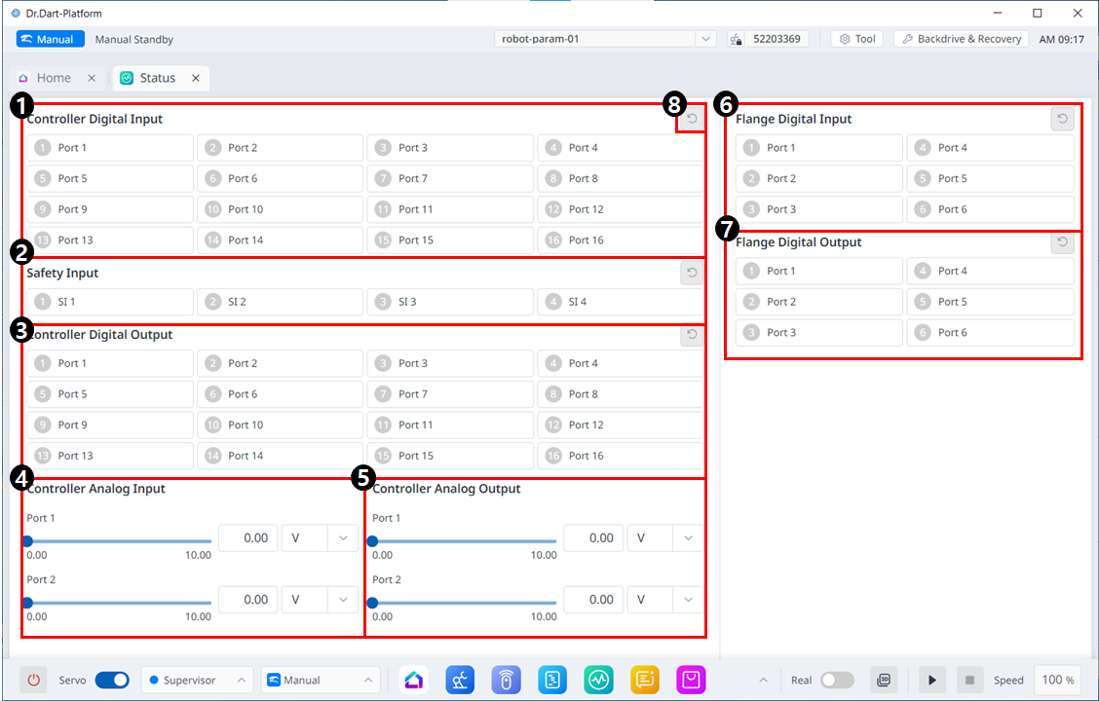Open the remote control dock icon
Image resolution: width=1099 pixels, height=701 pixels.
tap(506, 680)
